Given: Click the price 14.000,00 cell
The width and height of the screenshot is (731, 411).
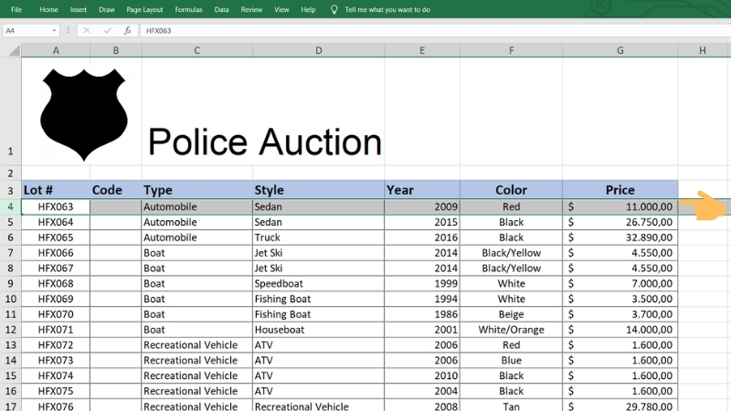Looking at the screenshot, I should point(620,330).
